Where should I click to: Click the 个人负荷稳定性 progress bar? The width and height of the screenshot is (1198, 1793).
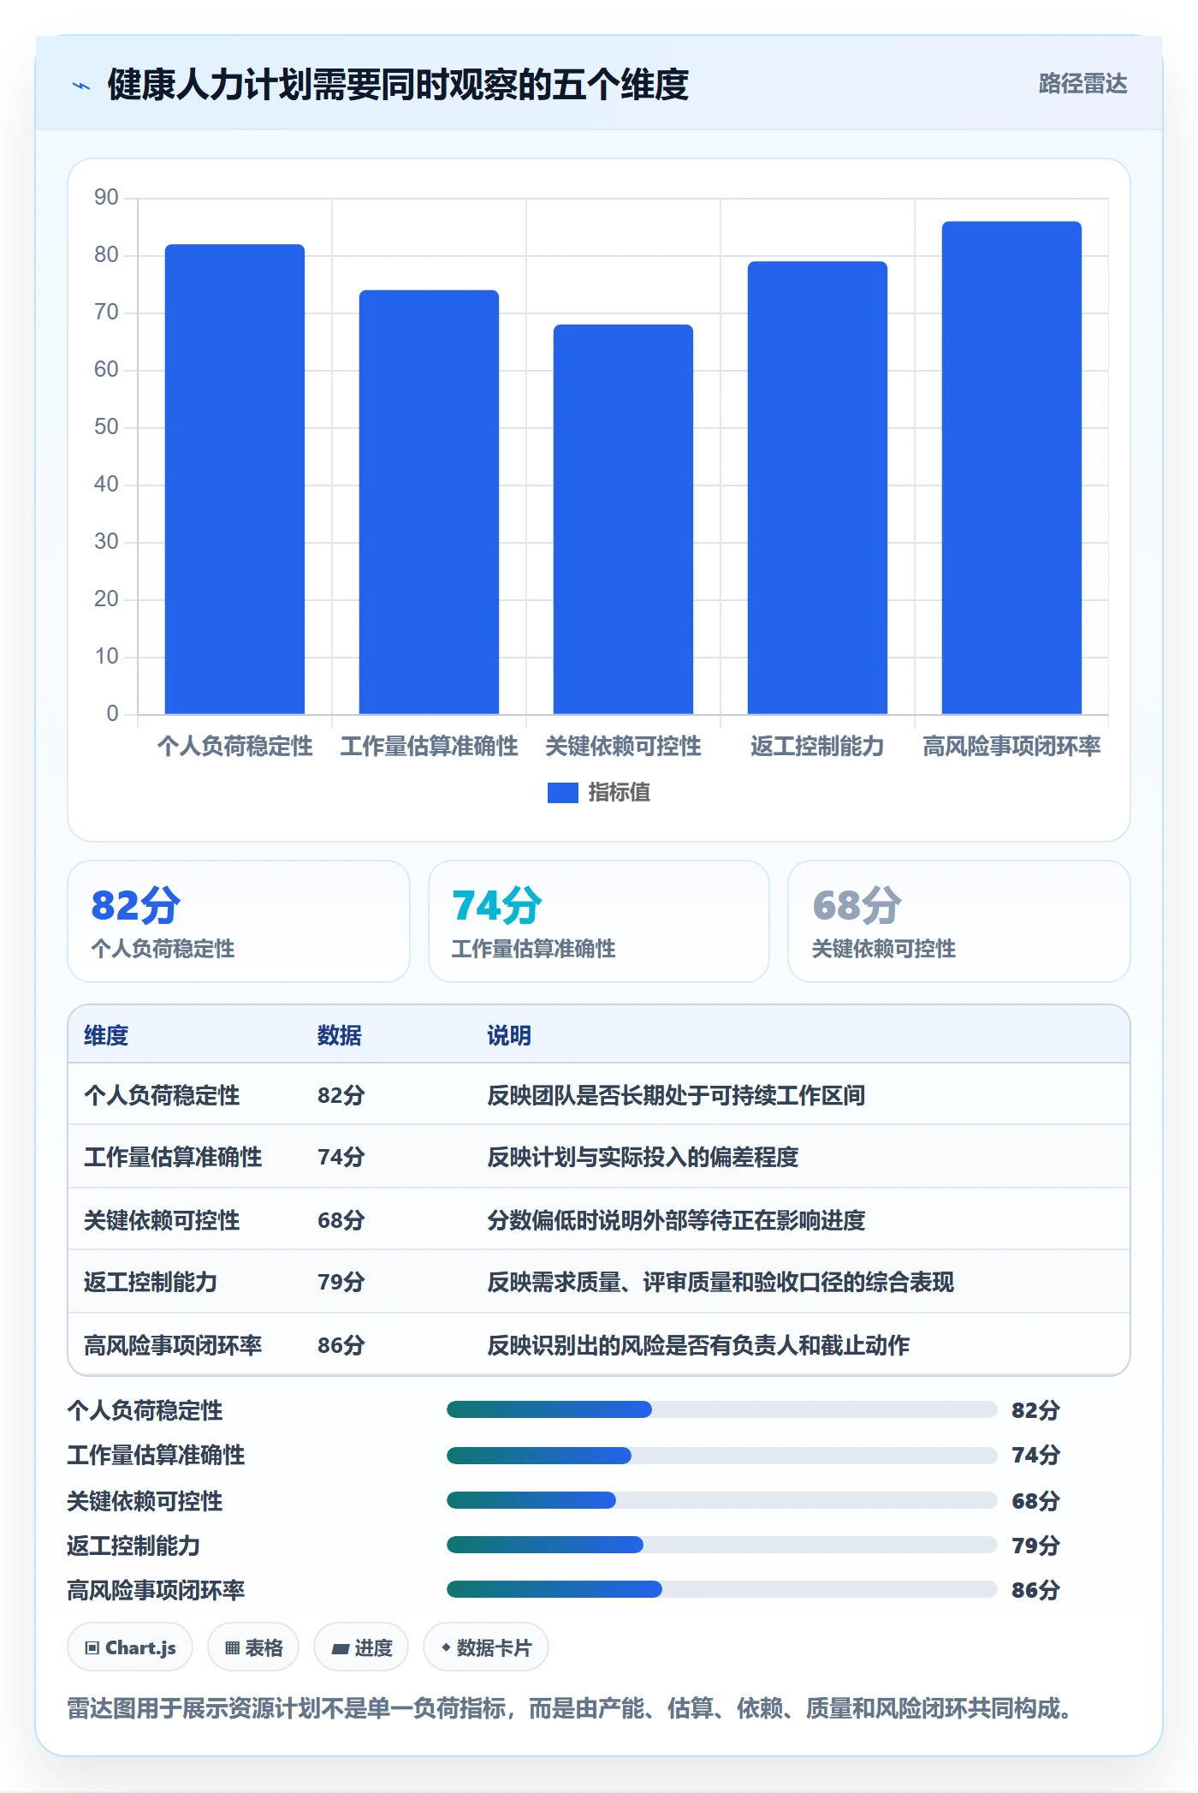(x=722, y=1409)
